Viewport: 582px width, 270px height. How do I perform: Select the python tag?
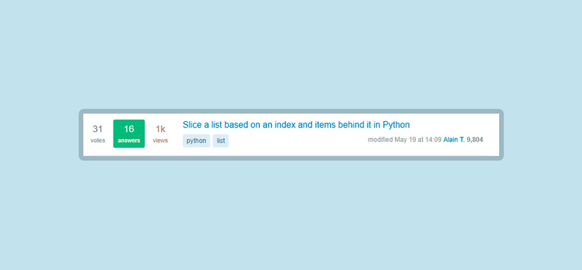click(196, 141)
